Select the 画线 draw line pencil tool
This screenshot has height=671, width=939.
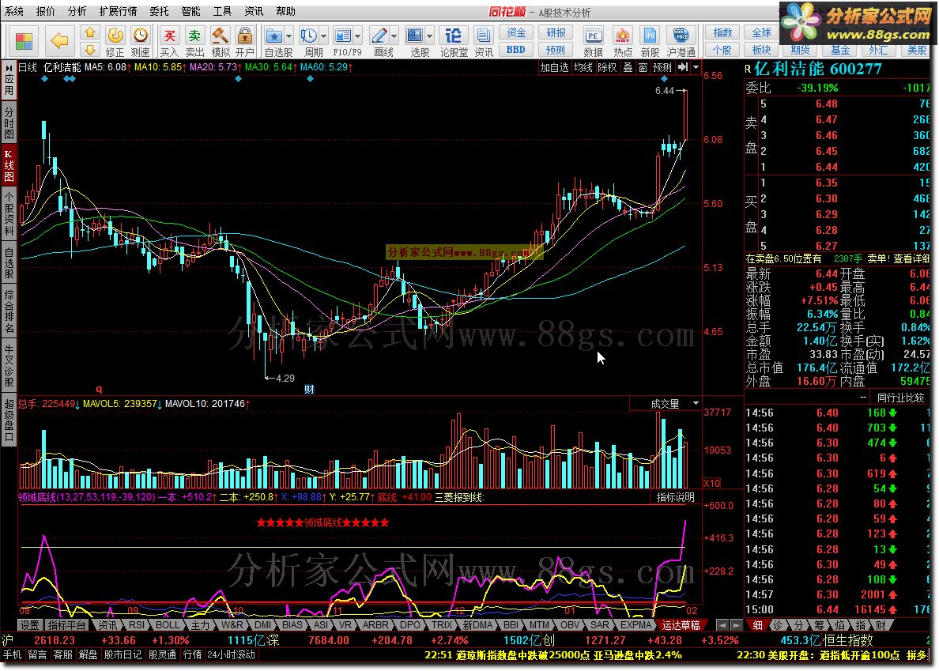[379, 41]
